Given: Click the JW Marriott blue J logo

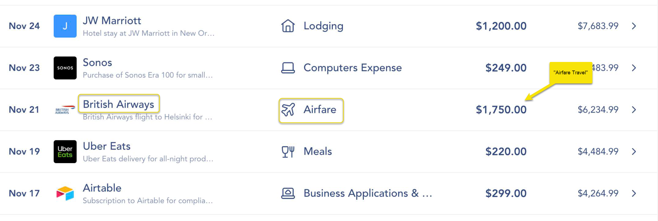Looking at the screenshot, I should point(65,26).
